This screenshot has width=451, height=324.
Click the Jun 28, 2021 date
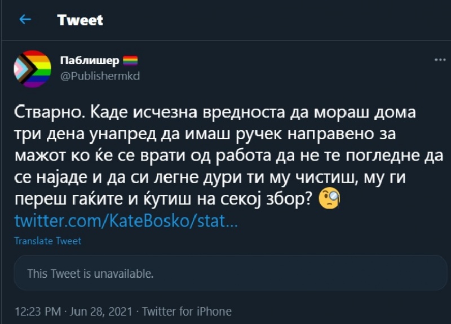coord(101,311)
